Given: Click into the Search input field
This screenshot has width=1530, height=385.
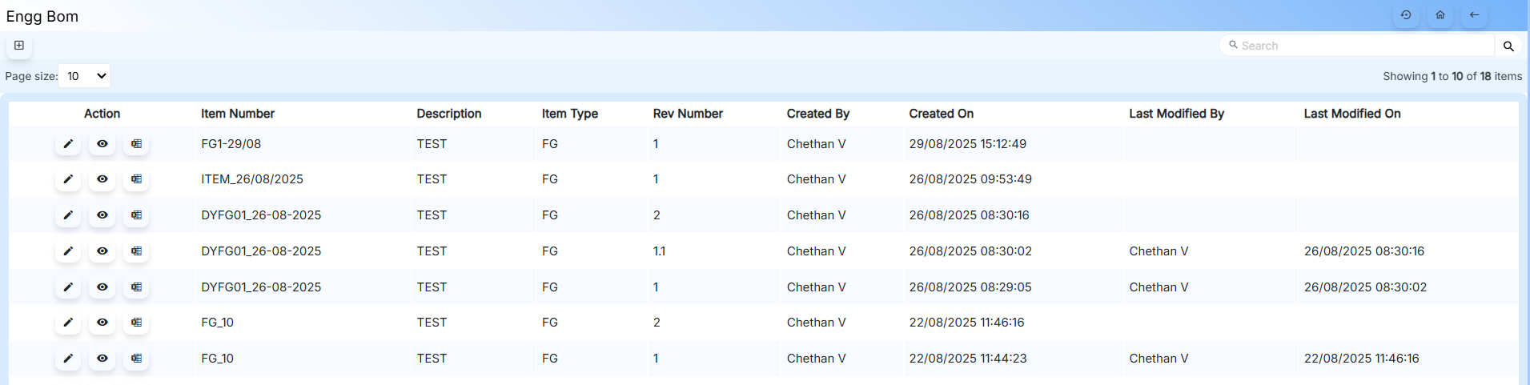Looking at the screenshot, I should [x=1361, y=46].
